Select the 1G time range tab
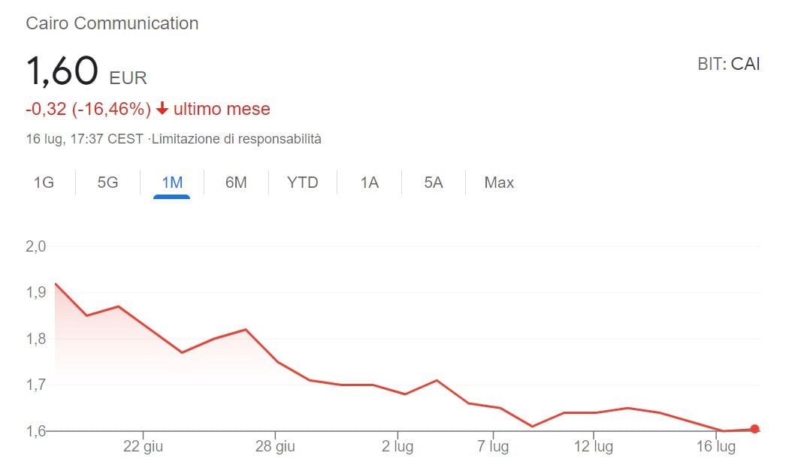 click(44, 183)
